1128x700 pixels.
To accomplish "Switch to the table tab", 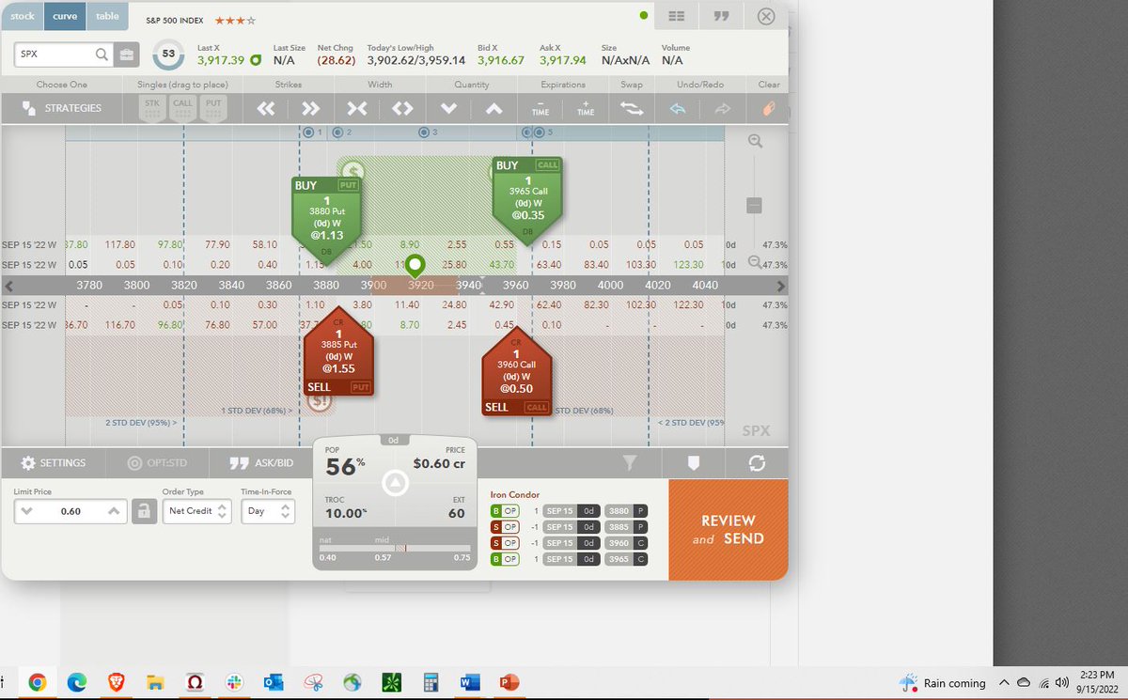I will coord(108,16).
